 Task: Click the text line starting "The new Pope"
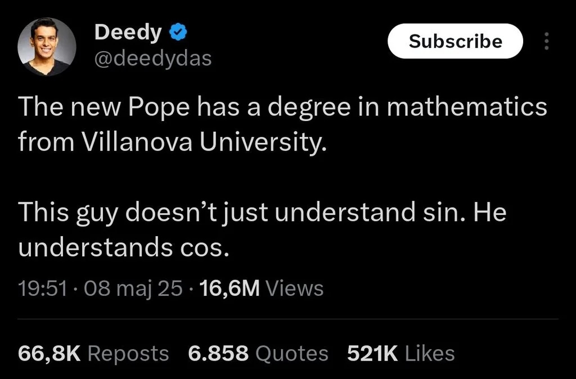click(281, 107)
